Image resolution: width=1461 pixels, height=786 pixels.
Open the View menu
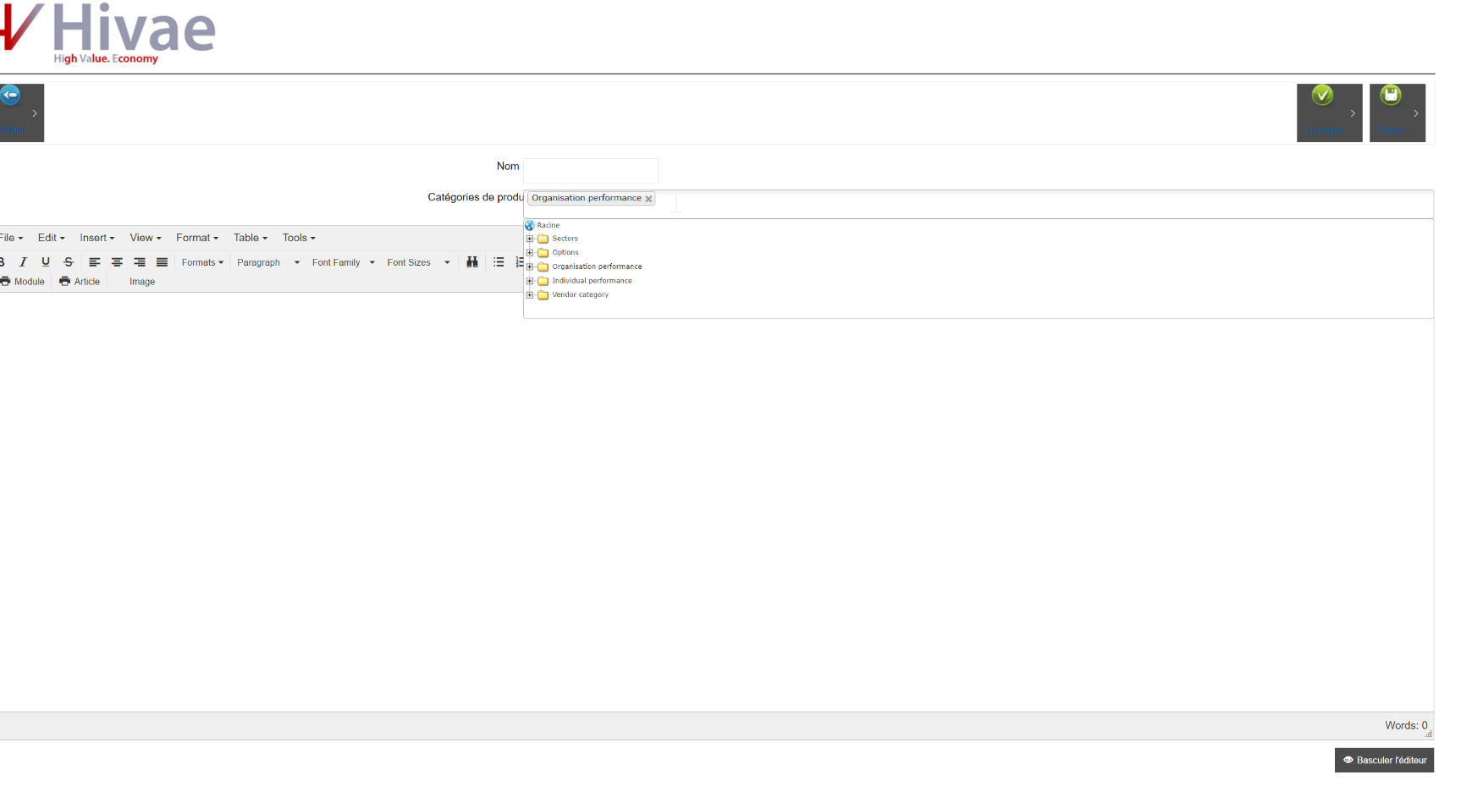click(x=146, y=238)
